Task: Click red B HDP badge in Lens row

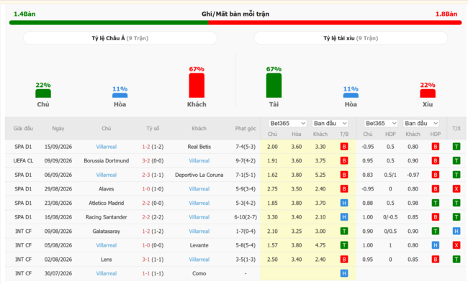Action: (436, 260)
